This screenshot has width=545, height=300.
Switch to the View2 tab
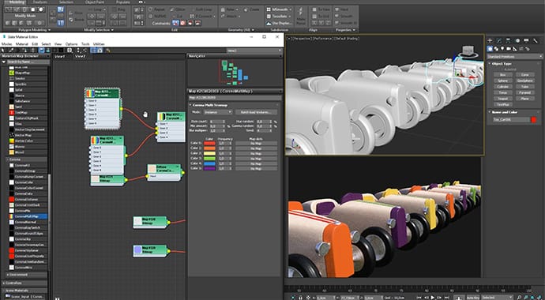(x=81, y=56)
